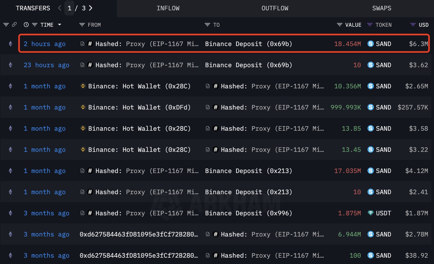
Task: Select the 17.035M value cell
Action: click(x=347, y=171)
